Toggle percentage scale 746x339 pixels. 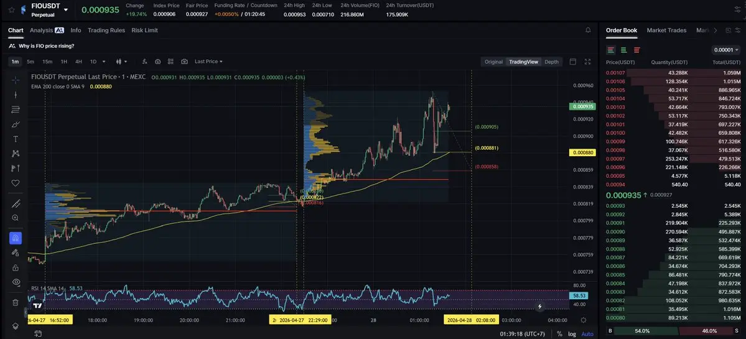point(559,334)
